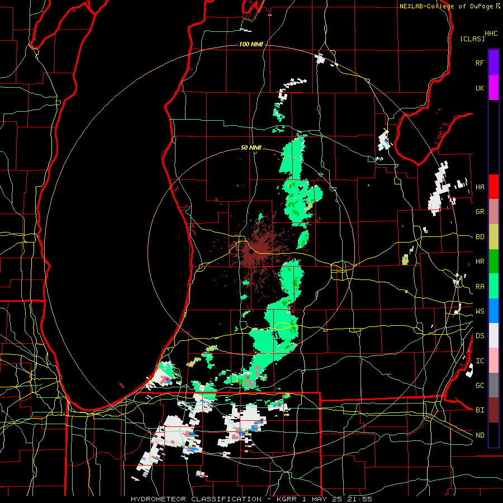The image size is (503, 503).
Task: Click the [CLAS] unit label
Action: 472,39
